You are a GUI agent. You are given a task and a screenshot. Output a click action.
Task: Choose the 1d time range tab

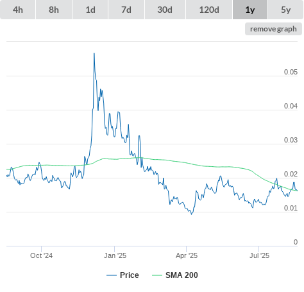pyautogui.click(x=90, y=10)
